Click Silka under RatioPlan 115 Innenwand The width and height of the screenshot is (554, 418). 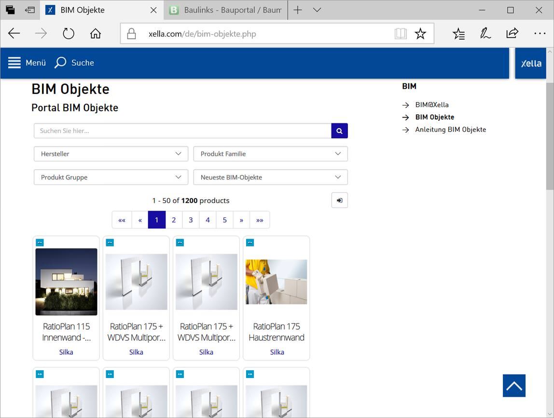tap(66, 352)
